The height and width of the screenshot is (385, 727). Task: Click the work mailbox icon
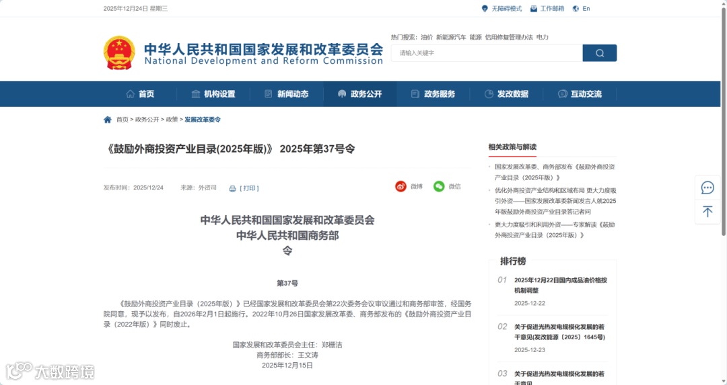[534, 8]
